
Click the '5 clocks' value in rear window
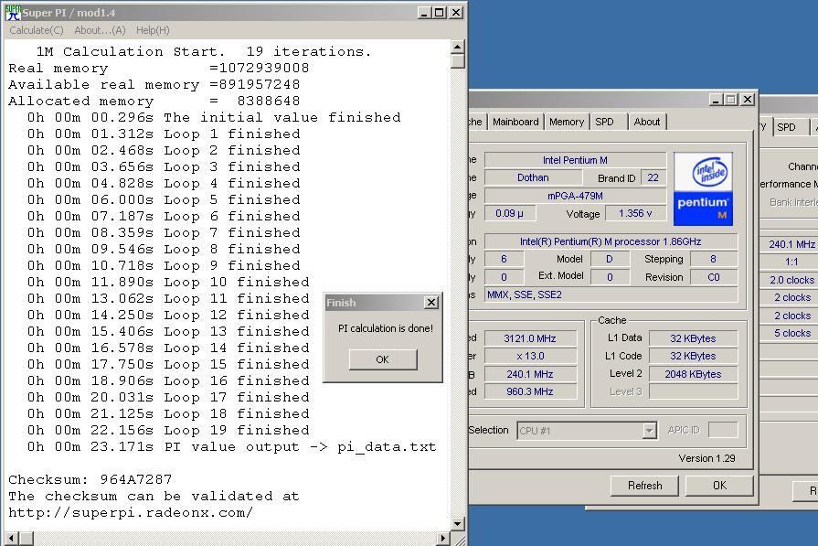791,333
